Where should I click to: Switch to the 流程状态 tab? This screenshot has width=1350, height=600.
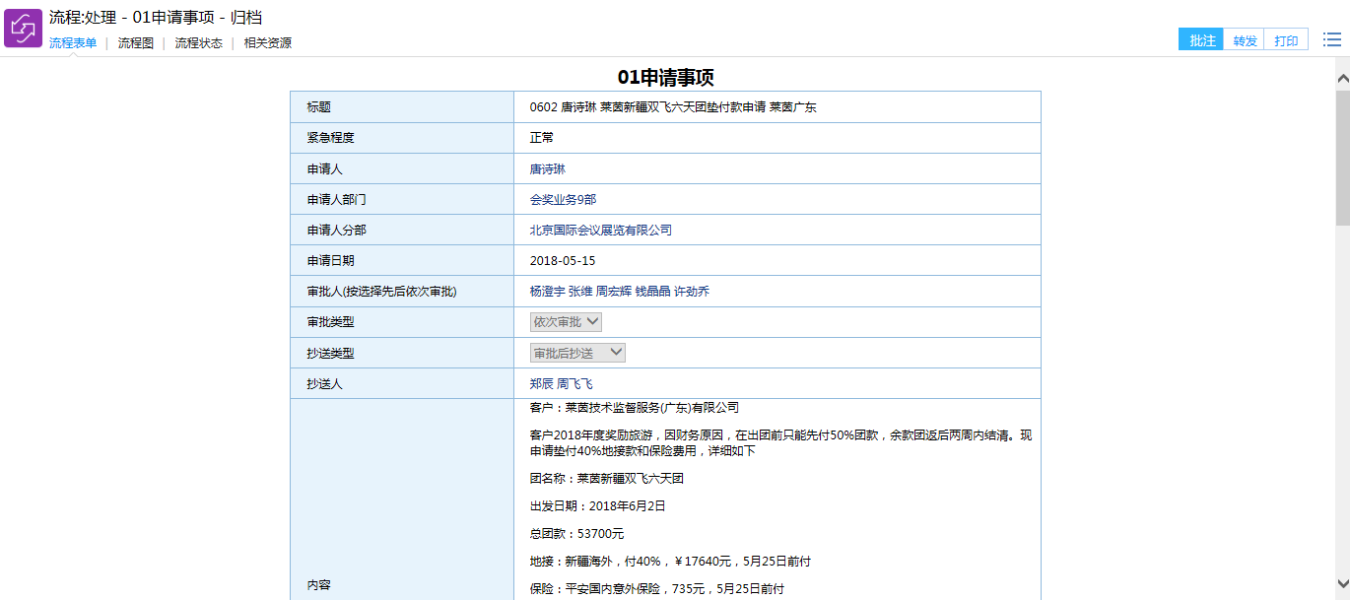click(x=199, y=43)
